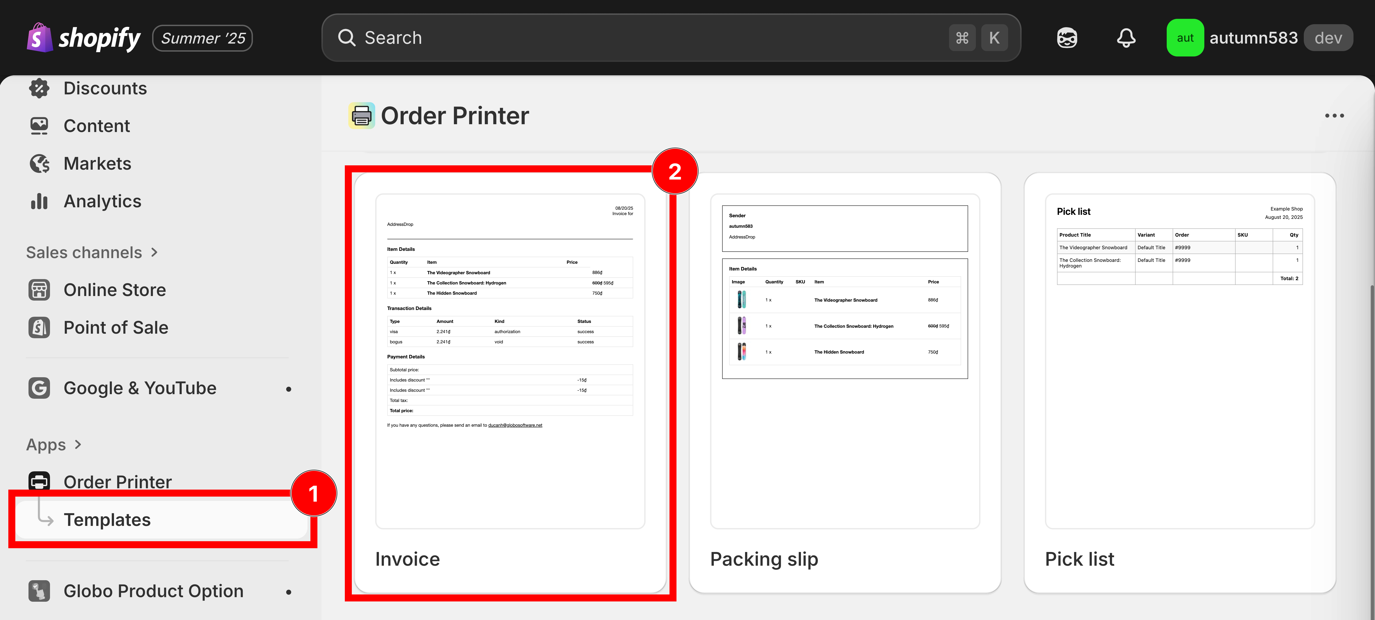Image resolution: width=1375 pixels, height=620 pixels.
Task: Click the Summer '25 edition badge
Action: click(x=203, y=38)
